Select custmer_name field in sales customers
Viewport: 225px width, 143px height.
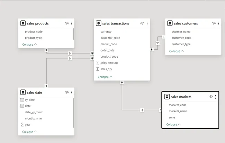pos(181,32)
